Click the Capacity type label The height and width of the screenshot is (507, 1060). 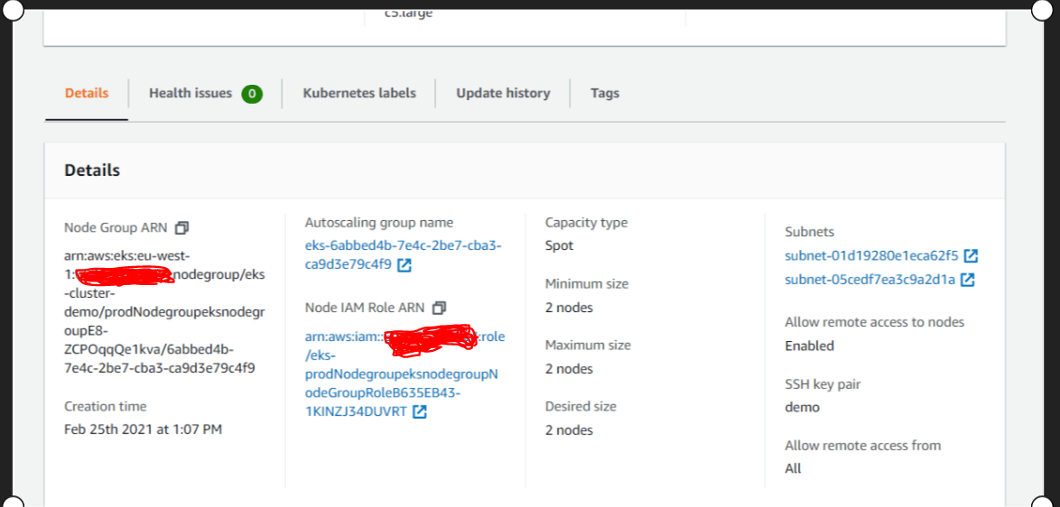[x=586, y=222]
